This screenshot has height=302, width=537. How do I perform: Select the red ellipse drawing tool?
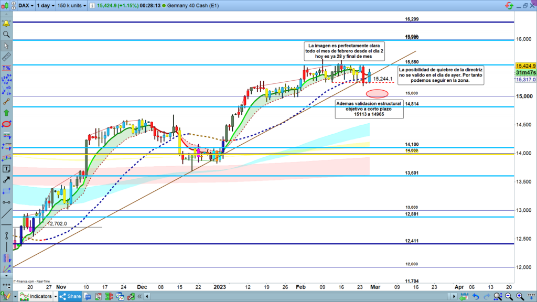coord(6,124)
